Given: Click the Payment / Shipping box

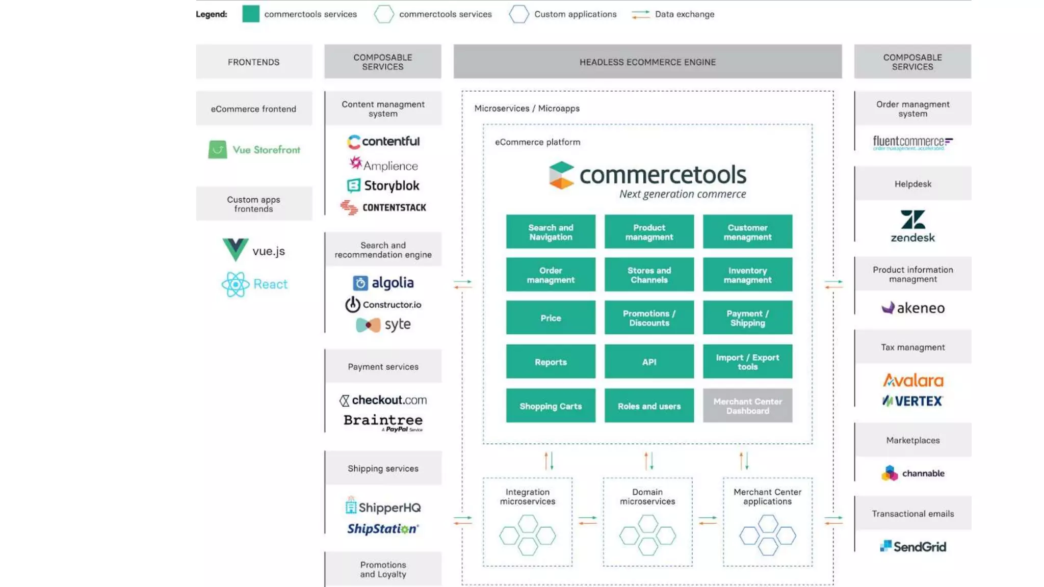Looking at the screenshot, I should coord(747,318).
